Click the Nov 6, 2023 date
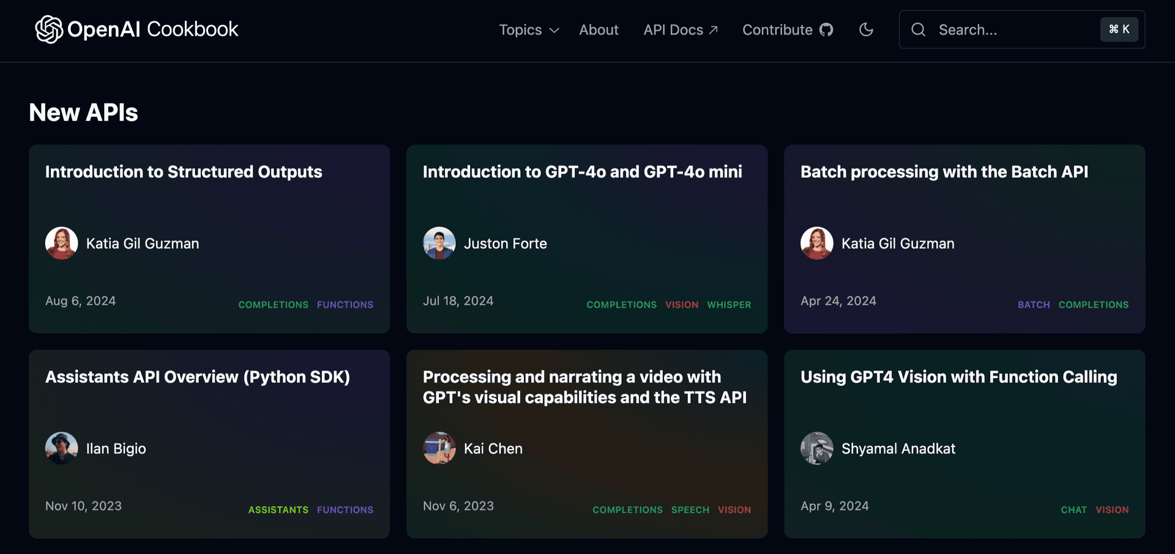This screenshot has width=1175, height=554. pyautogui.click(x=458, y=506)
